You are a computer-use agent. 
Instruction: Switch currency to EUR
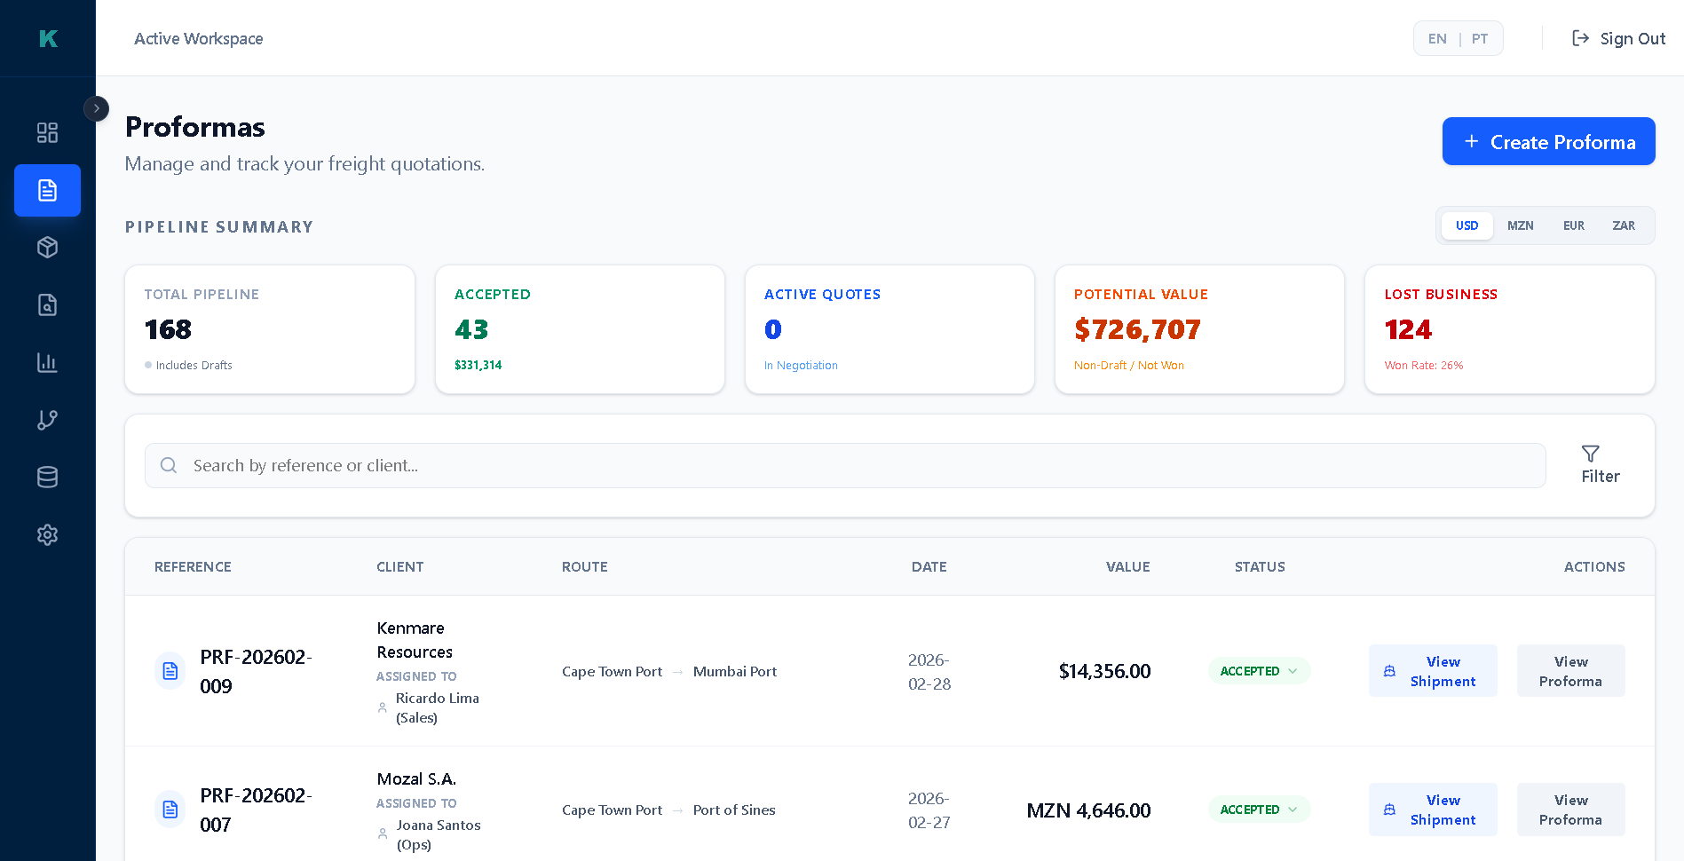pos(1573,225)
